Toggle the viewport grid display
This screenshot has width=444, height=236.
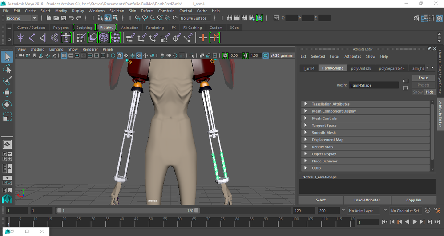64,55
